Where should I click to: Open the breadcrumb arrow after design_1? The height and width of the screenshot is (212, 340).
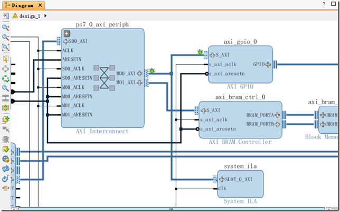tap(46, 16)
